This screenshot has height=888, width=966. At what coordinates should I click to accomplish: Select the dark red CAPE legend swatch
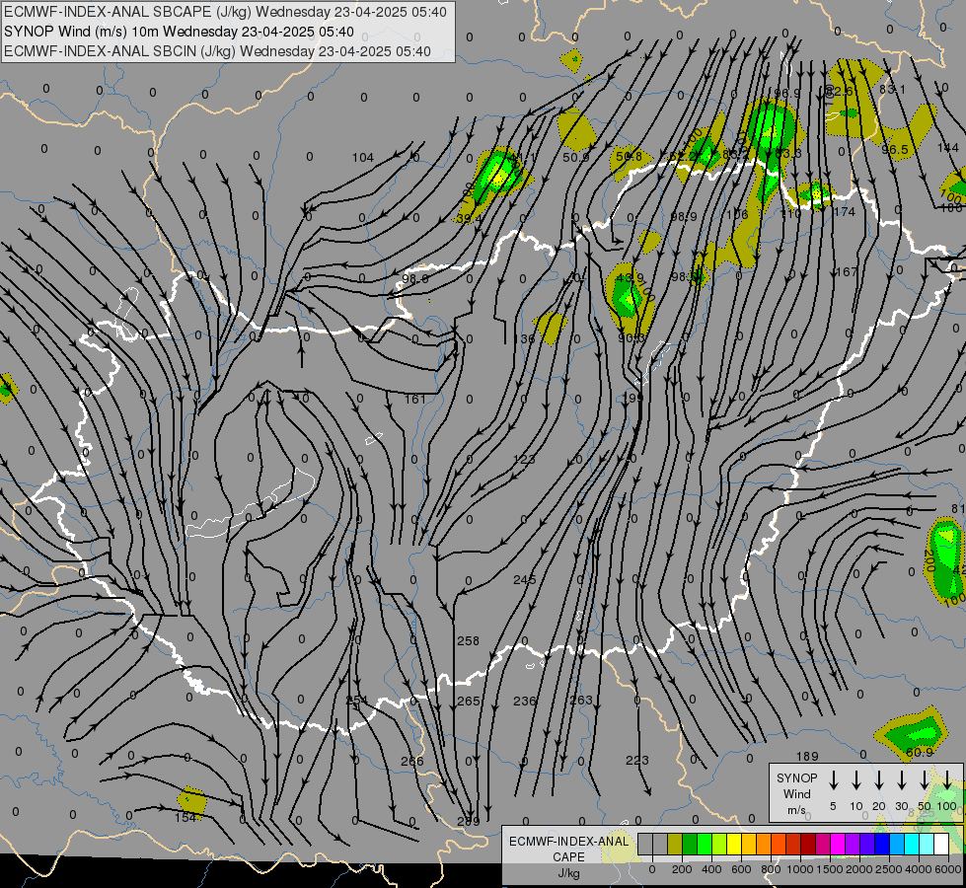(808, 845)
